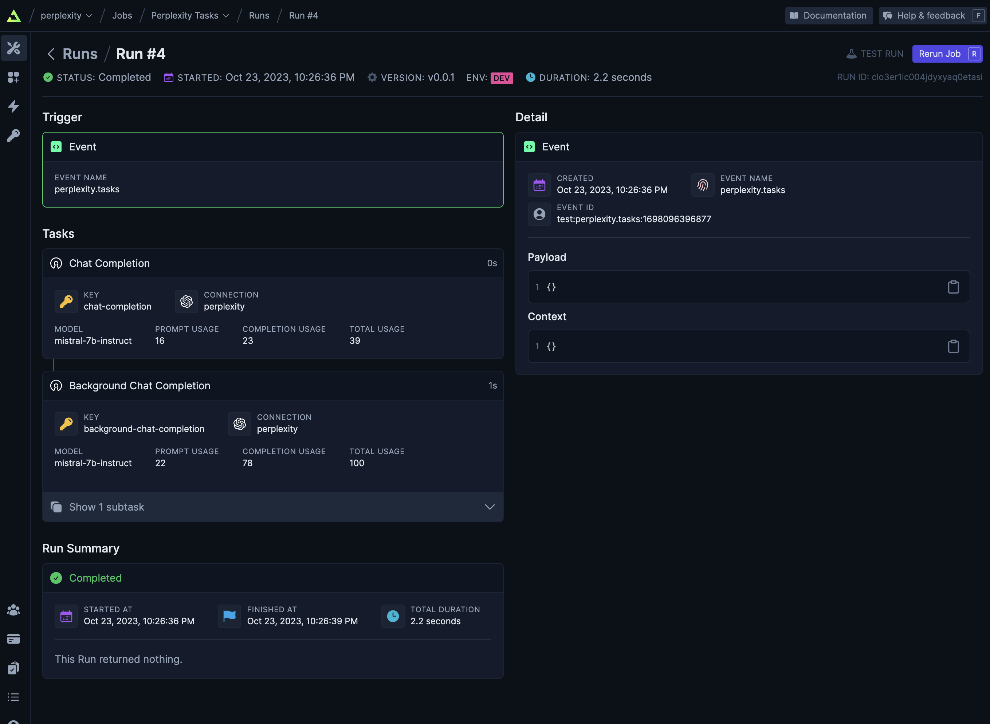Copy the Payload JSON to clipboard

pyautogui.click(x=953, y=287)
